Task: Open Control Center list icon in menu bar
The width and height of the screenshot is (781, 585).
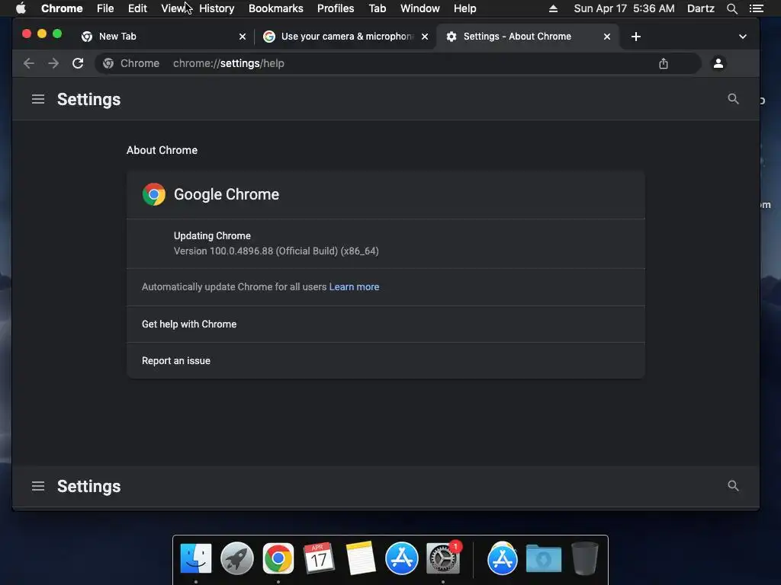Action: coord(756,8)
